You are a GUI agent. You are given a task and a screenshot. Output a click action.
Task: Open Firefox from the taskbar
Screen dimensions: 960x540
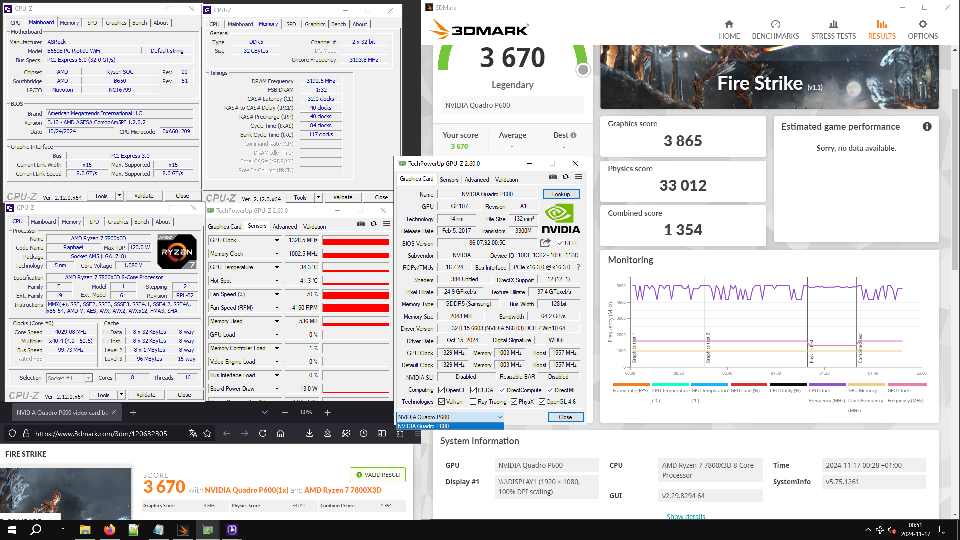(x=109, y=530)
